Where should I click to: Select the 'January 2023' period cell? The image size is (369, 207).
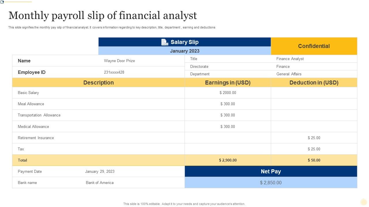tap(184, 51)
